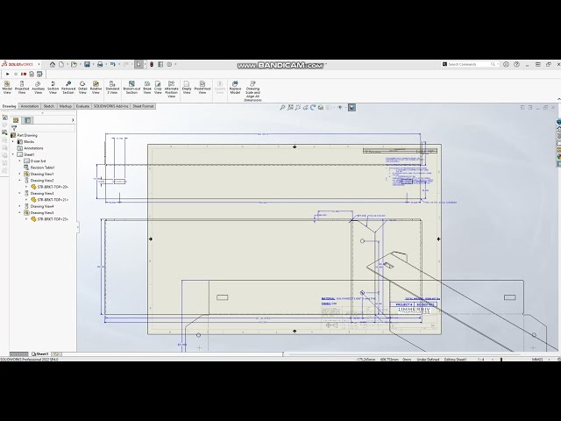Insert Standard 3 View
Viewport: 561px width, 421px height.
(112, 88)
